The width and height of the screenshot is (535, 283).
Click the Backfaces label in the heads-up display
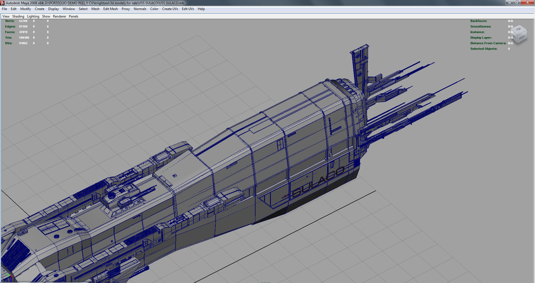click(x=479, y=21)
